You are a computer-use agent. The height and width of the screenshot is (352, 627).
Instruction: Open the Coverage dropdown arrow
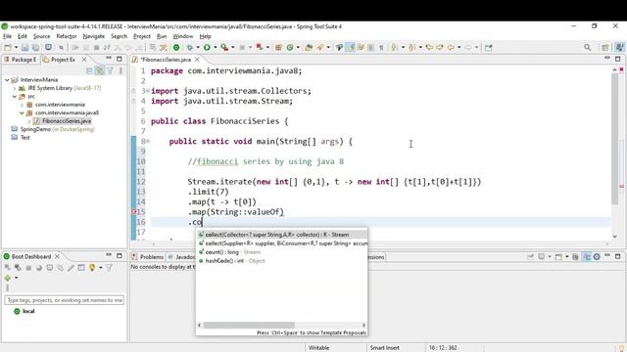233,48
